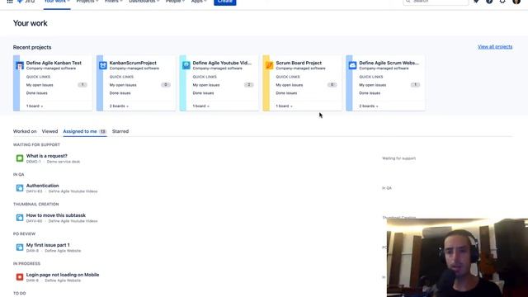Open Done issues in Define Agile Kanban Test
Screen dimensions: 528x297
(36, 93)
